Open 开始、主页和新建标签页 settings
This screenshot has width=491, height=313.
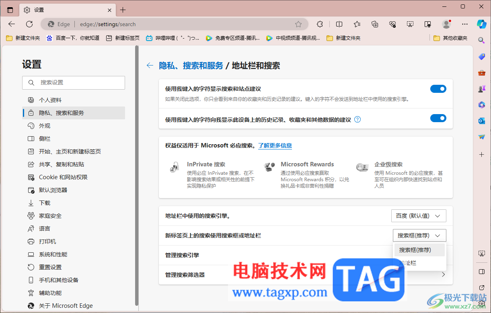click(74, 151)
